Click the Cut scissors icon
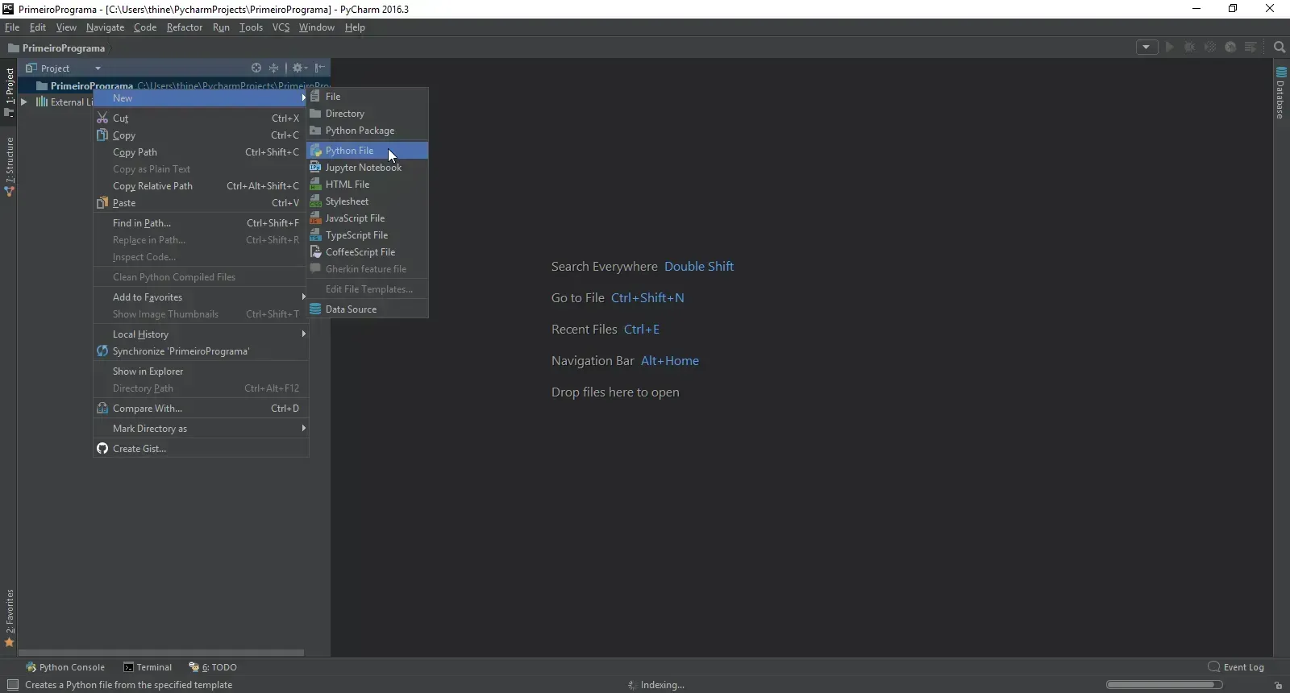The width and height of the screenshot is (1290, 693). pos(102,118)
